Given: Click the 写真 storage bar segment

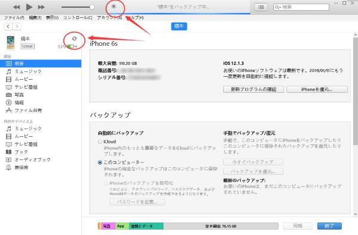Looking at the screenshot, I should [x=107, y=226].
